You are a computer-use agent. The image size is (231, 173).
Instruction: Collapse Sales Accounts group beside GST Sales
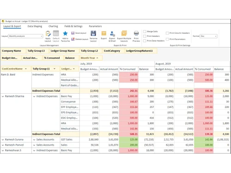point(34,140)
